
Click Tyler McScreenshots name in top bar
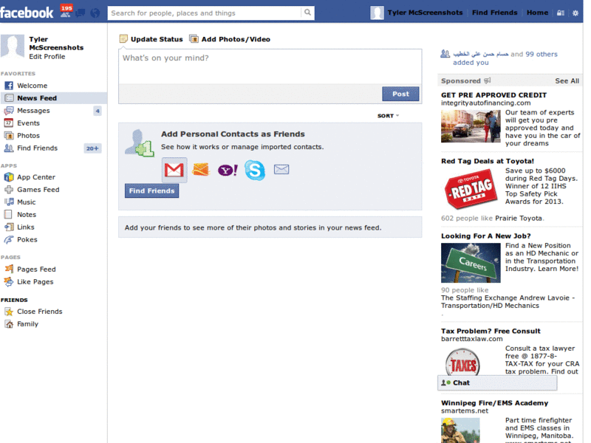pos(425,13)
